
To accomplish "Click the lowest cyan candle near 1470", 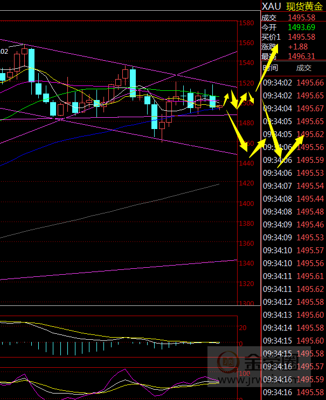I will click(155, 117).
